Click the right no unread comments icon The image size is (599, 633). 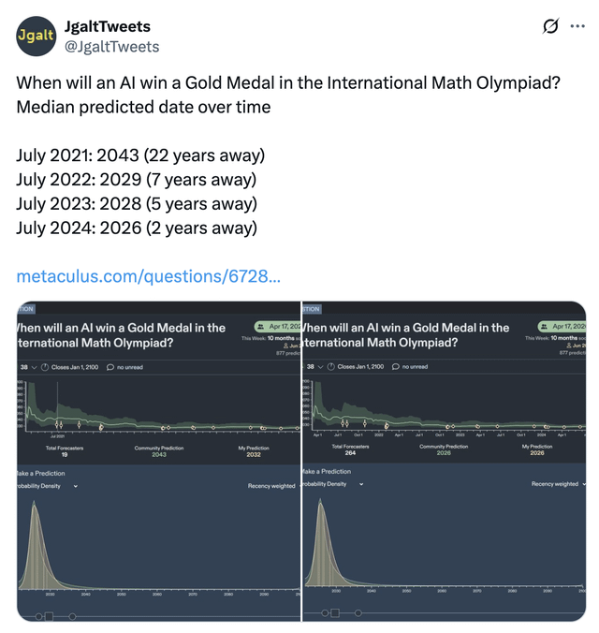(396, 366)
